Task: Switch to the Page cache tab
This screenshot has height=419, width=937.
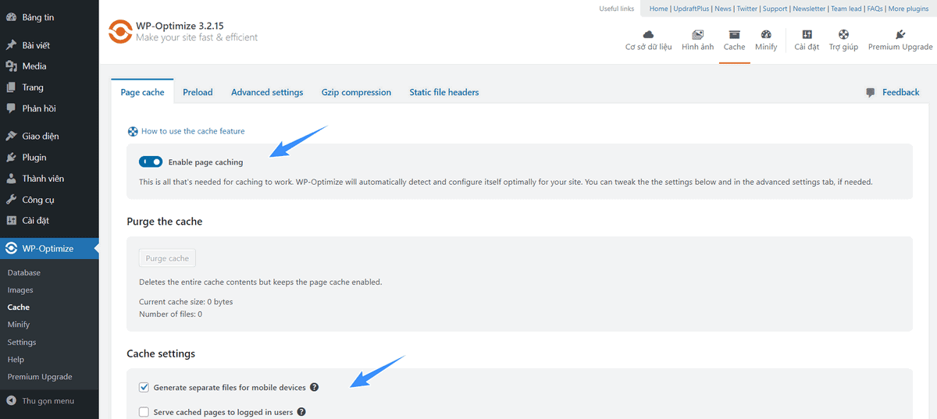Action: 142,92
